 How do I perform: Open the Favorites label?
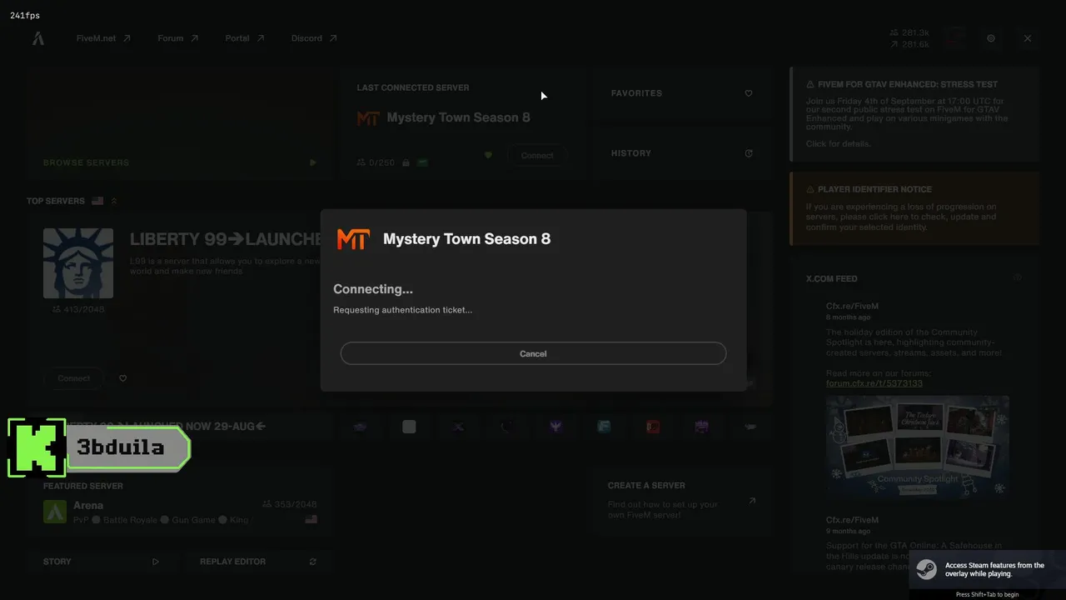pos(636,93)
